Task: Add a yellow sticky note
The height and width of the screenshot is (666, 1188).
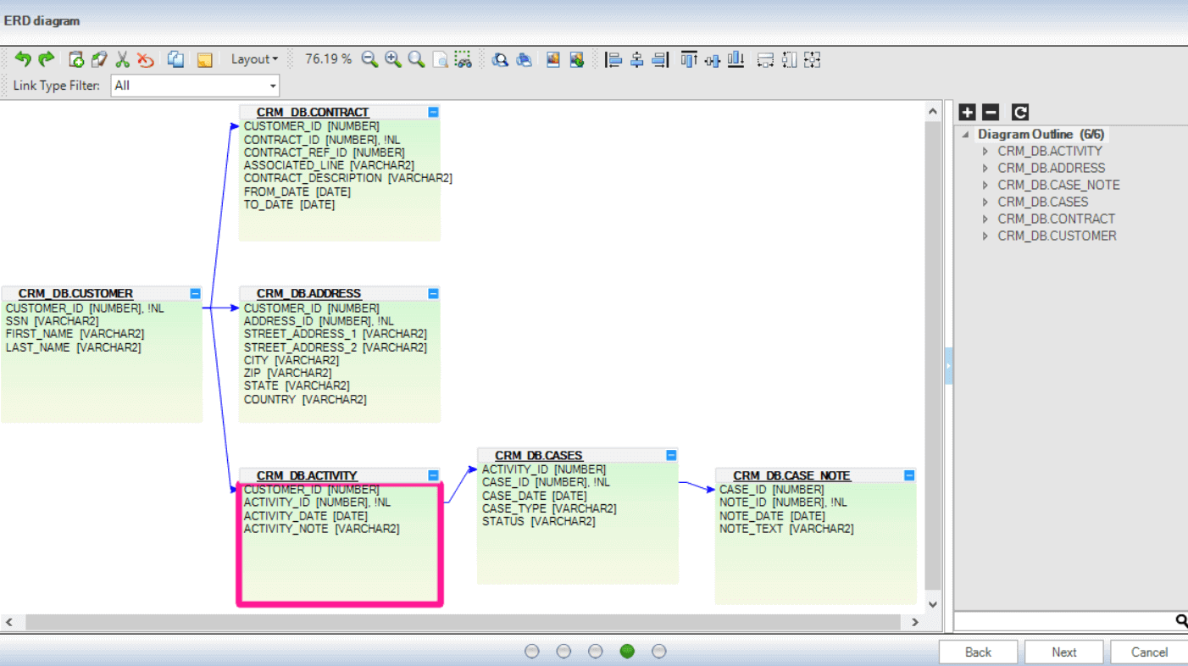Action: click(x=204, y=59)
